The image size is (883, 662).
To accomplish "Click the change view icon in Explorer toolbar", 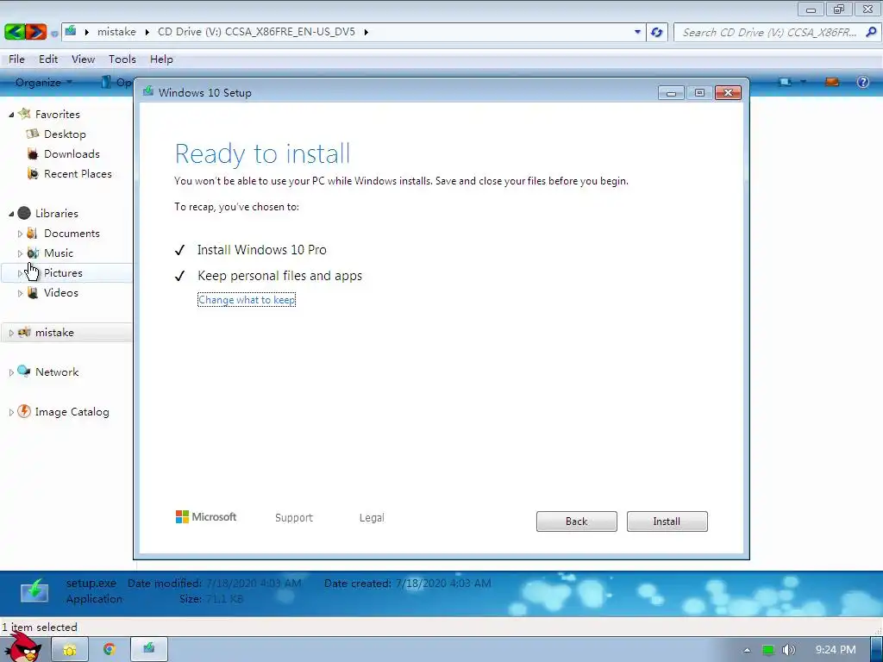I will 785,82.
